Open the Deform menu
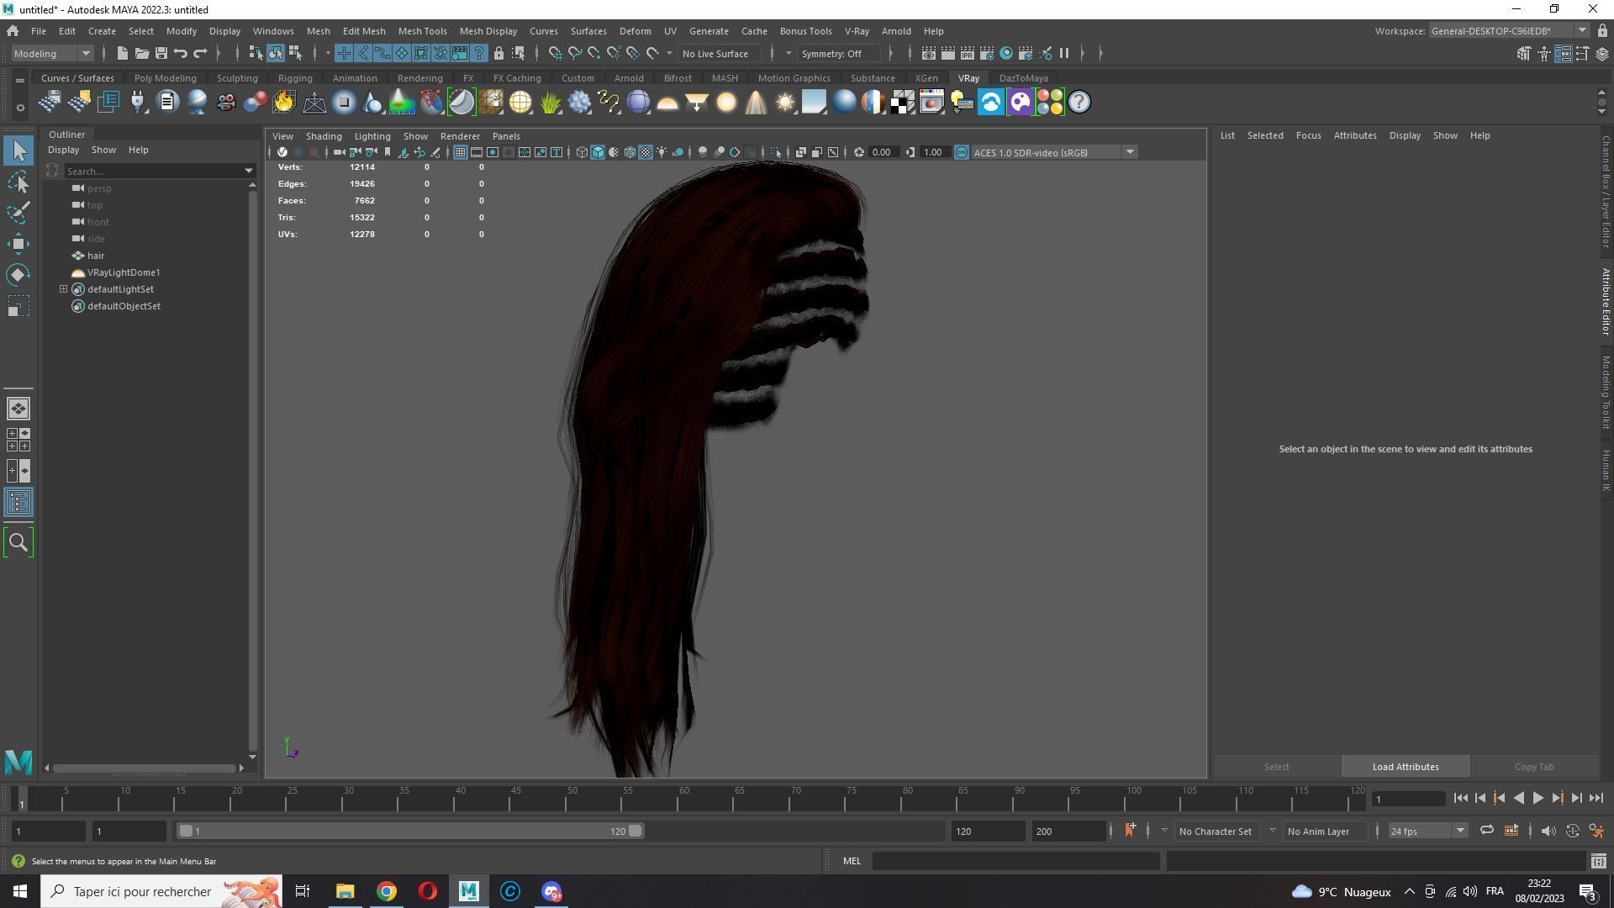Viewport: 1614px width, 908px height. click(x=635, y=31)
